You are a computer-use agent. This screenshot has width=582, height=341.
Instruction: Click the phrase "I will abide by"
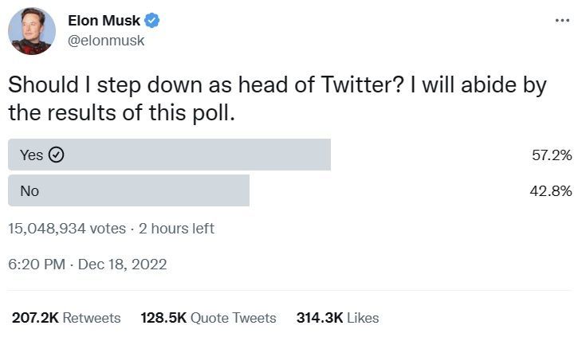click(478, 85)
